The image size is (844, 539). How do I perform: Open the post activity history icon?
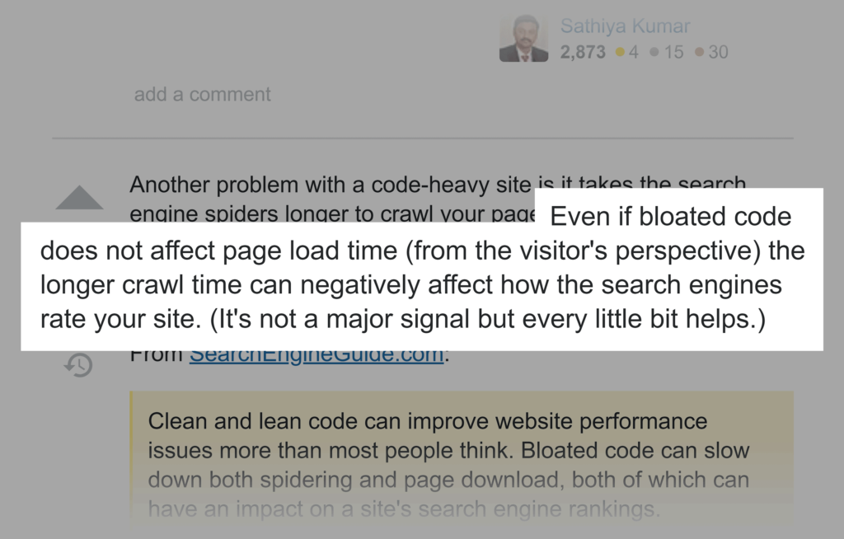(x=79, y=364)
